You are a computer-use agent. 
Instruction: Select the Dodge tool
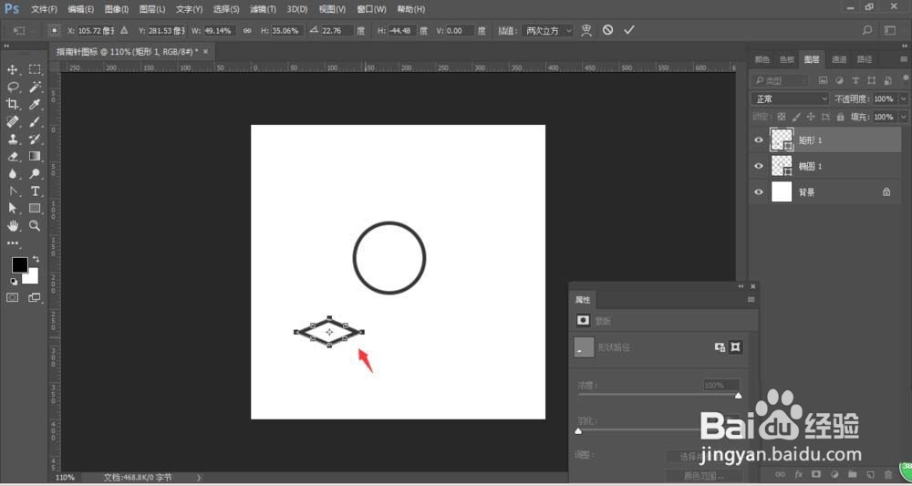point(35,174)
